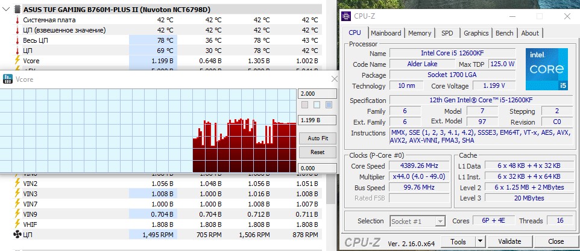This screenshot has height=251, width=580.
Task: Click the lightning bolt icon for VIN3
Action: coord(17,193)
